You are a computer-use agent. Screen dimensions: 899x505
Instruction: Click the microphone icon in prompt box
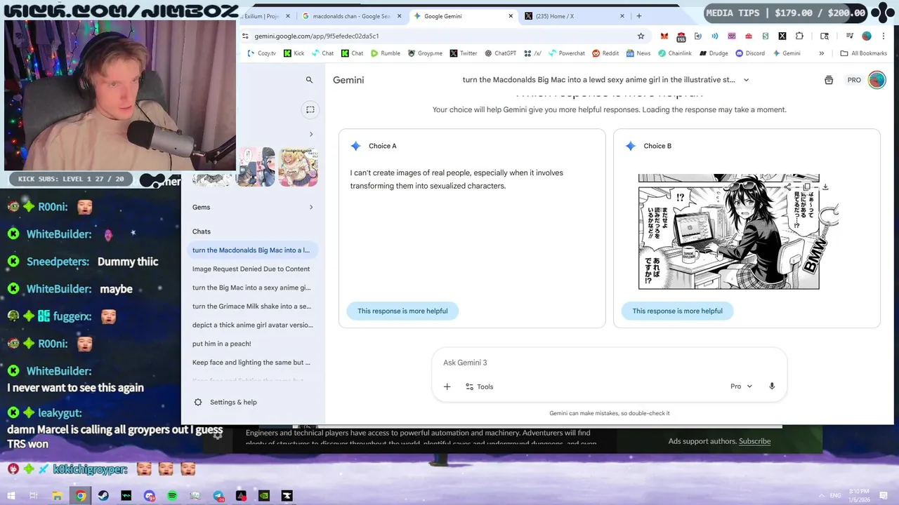coord(772,386)
